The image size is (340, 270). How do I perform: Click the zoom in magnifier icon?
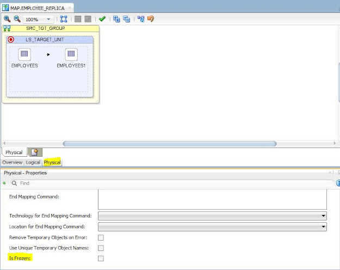(7, 19)
